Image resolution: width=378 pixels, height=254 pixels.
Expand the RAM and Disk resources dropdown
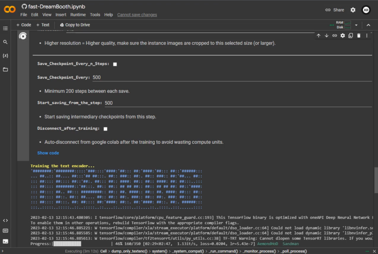(x=356, y=25)
